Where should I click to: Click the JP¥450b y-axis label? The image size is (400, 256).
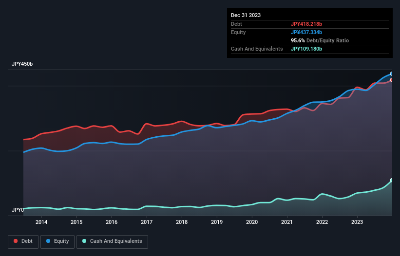click(22, 64)
